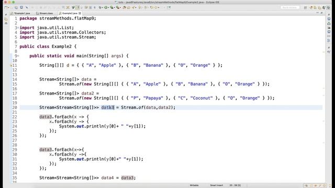Click the Forward navigation arrow icon

coord(156,7)
